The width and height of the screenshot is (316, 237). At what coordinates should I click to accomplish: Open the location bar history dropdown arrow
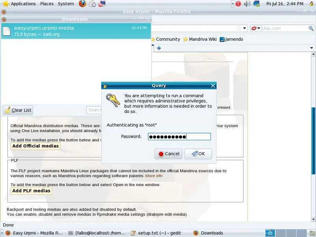tap(245, 28)
